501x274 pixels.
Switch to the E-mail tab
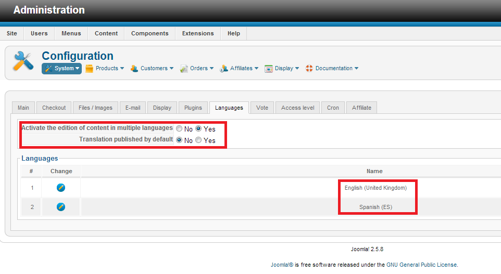133,108
